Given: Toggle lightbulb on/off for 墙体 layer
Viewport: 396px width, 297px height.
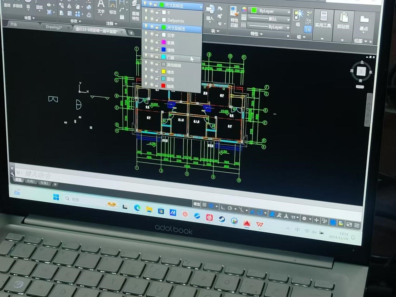Looking at the screenshot, I should tap(145, 70).
